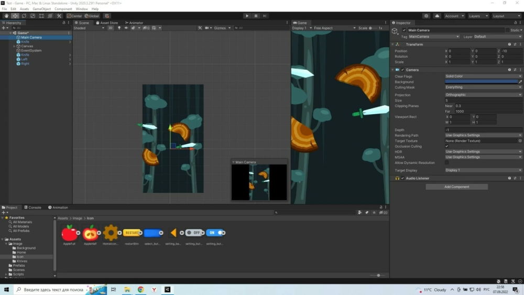Open the Projection dropdown
Screen dimensions: 524x295
(483, 95)
